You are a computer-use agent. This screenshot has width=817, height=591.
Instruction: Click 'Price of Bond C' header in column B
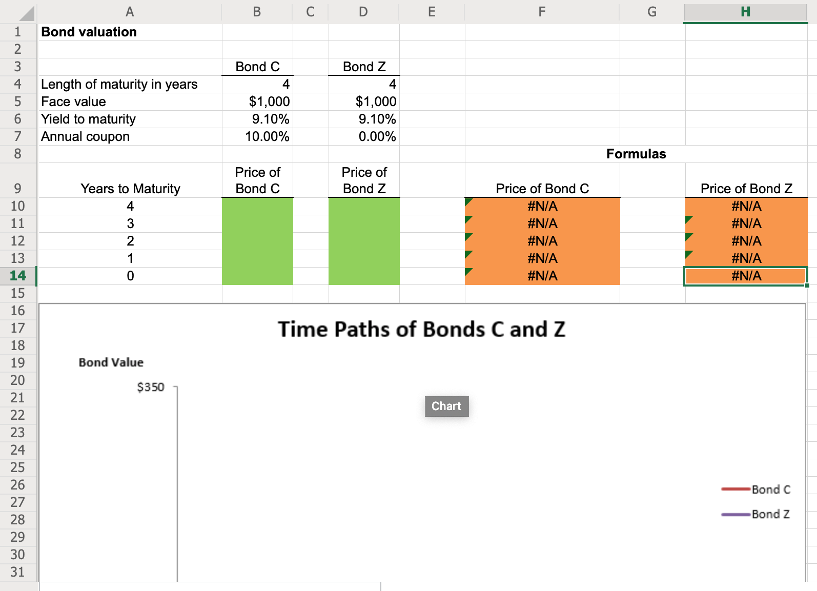[257, 180]
